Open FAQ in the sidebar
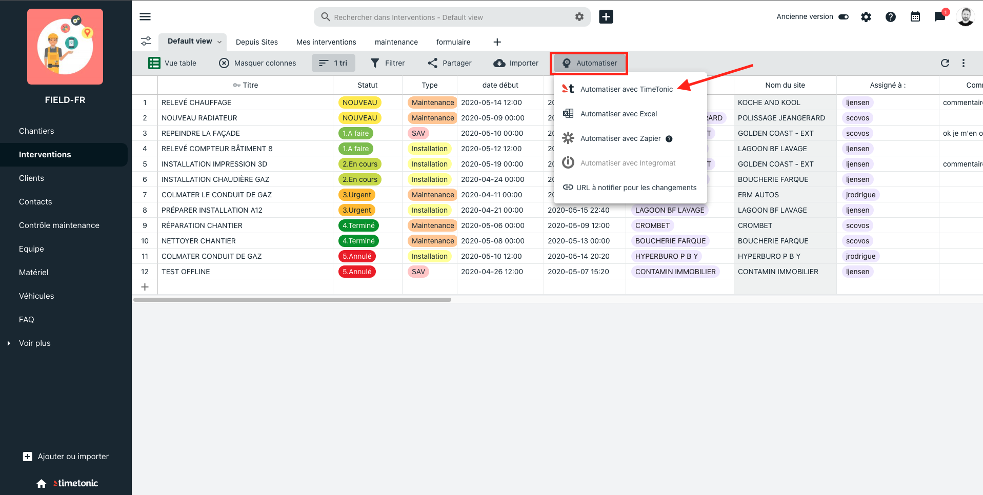Image resolution: width=983 pixels, height=495 pixels. pyautogui.click(x=27, y=320)
